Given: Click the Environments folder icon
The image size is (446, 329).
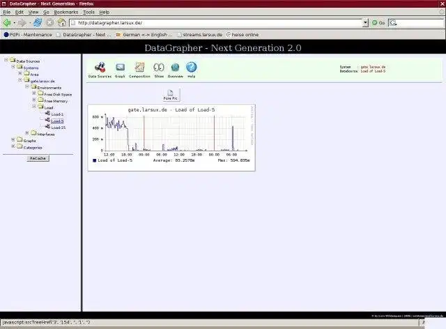Looking at the screenshot, I should click(33, 86).
